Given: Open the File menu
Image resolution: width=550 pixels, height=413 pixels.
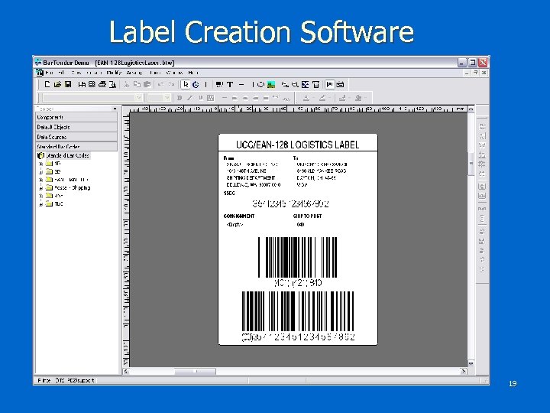Looking at the screenshot, I should tap(50, 73).
